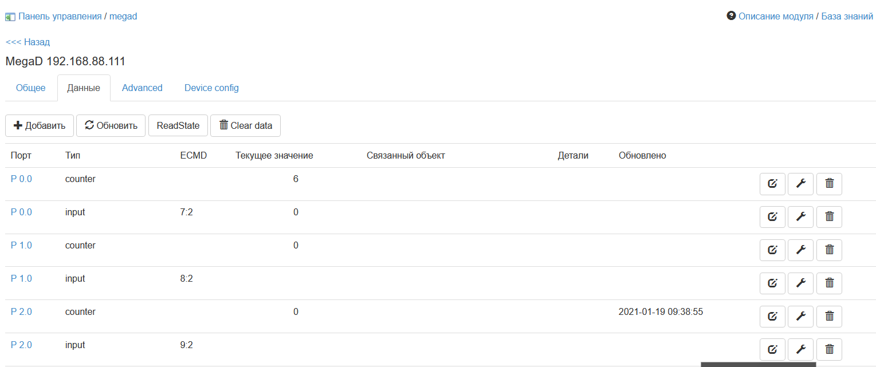Click wrench icon for P 0.0 input row
This screenshot has width=876, height=367.
click(x=801, y=217)
